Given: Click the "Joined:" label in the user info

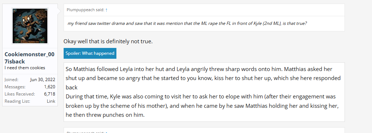Looking at the screenshot, I should (x=11, y=80).
